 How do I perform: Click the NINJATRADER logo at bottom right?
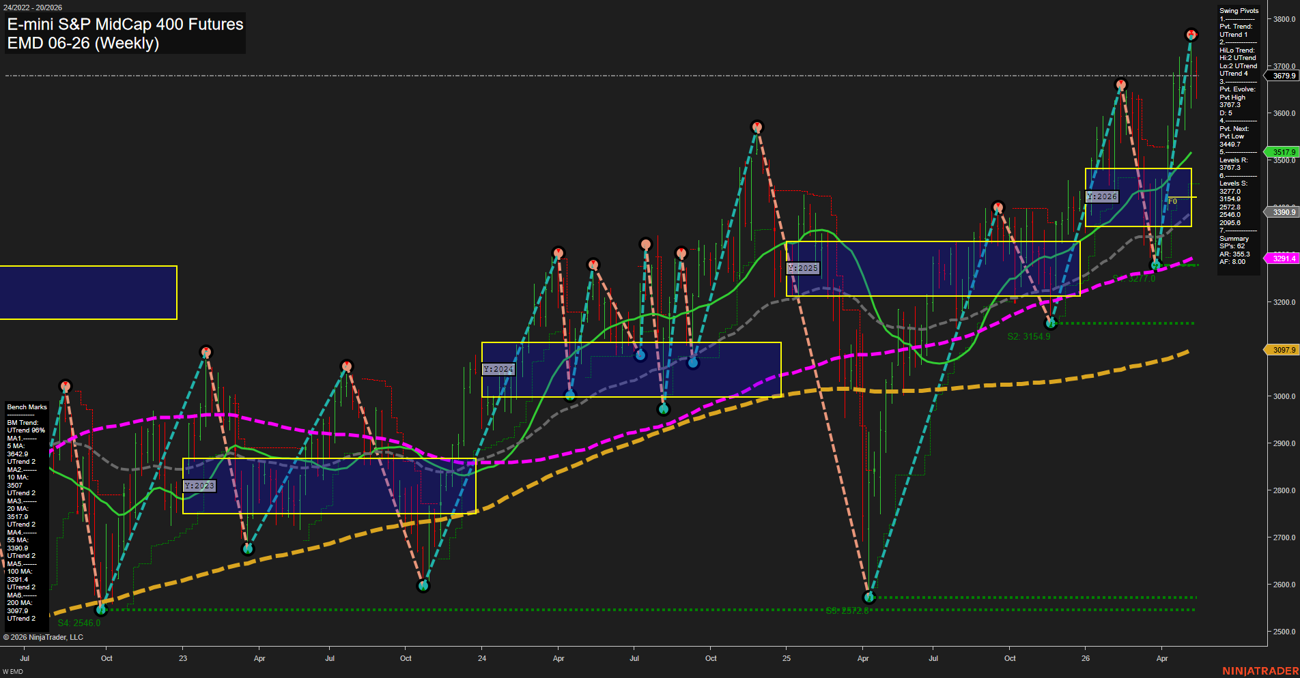[x=1260, y=671]
